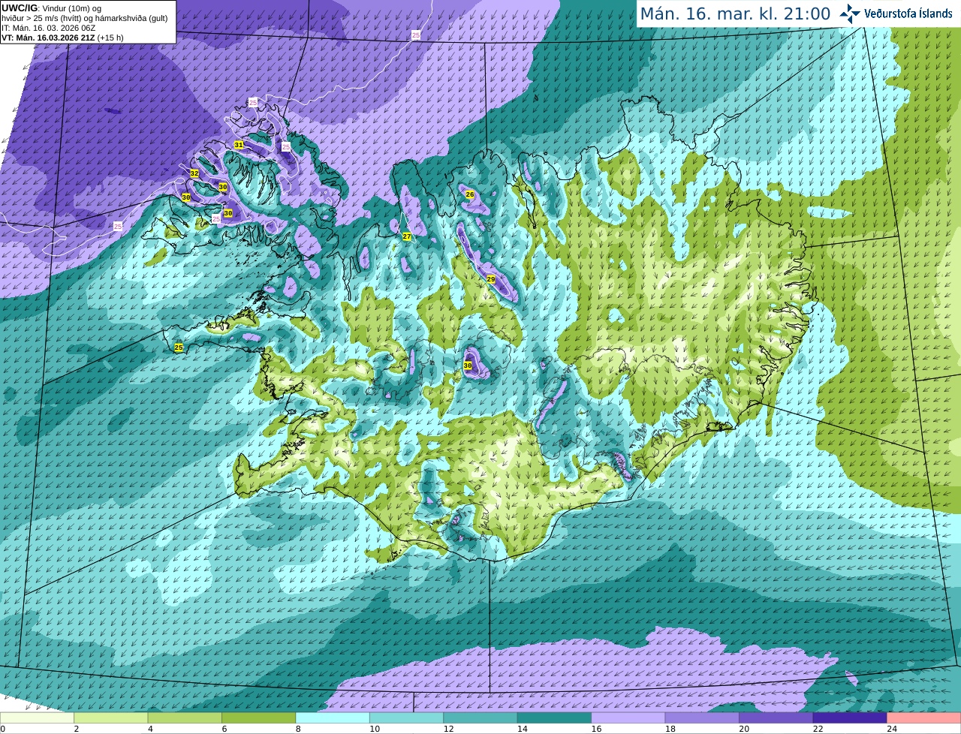The width and height of the screenshot is (961, 734).
Task: Select the 4–6 m/s legend color swatch
Action: tap(185, 717)
